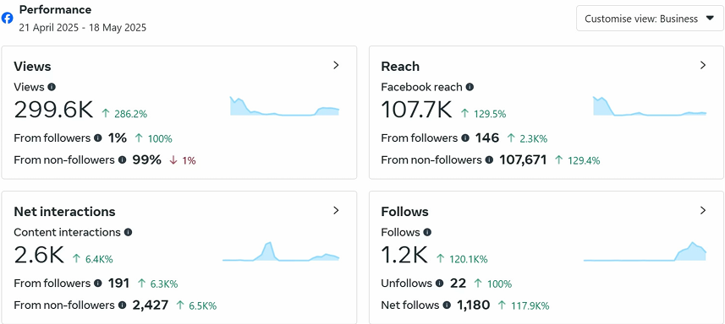Click the Follows trend sparkline chart
The image size is (725, 324).
pyautogui.click(x=645, y=251)
